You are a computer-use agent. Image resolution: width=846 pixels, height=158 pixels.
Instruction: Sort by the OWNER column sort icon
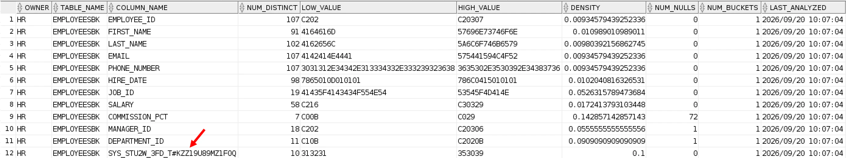pyautogui.click(x=20, y=8)
